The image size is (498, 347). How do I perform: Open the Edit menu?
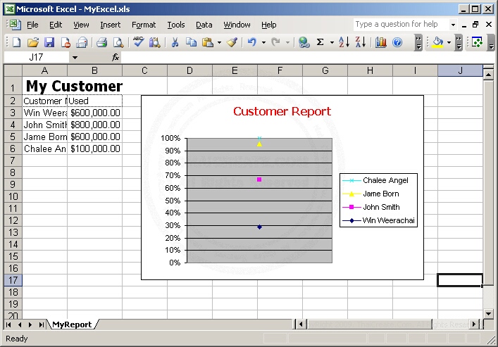(x=56, y=25)
